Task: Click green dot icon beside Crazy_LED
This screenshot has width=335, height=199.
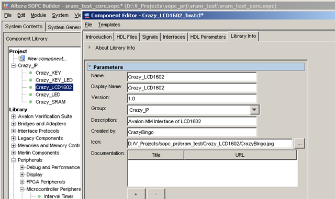Action: pos(30,95)
